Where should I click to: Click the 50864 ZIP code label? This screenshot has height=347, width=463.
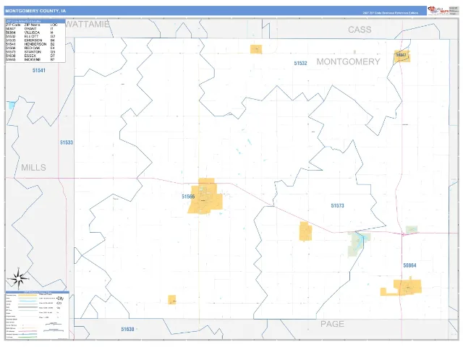pos(410,265)
